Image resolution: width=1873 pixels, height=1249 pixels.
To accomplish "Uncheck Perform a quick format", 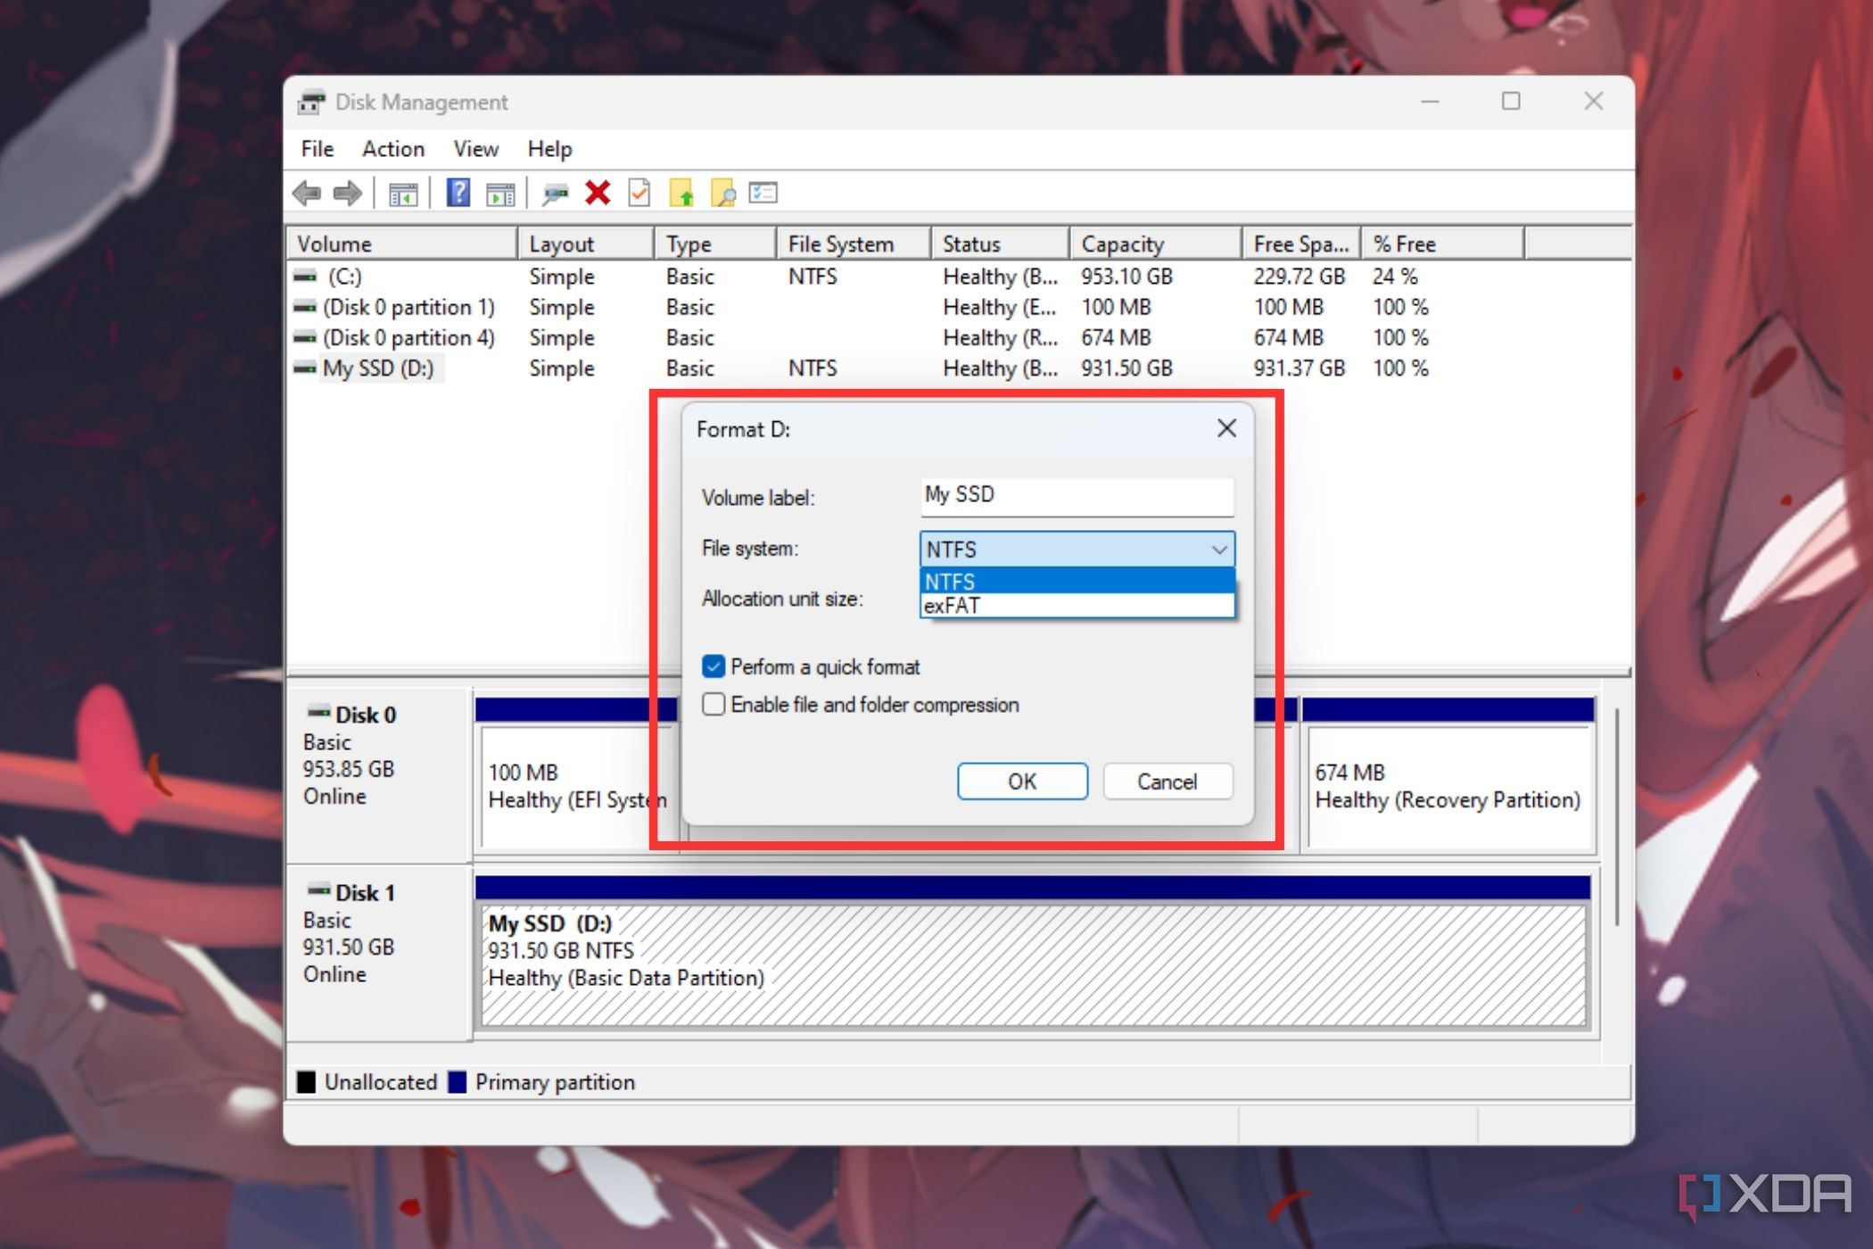I will (x=714, y=666).
